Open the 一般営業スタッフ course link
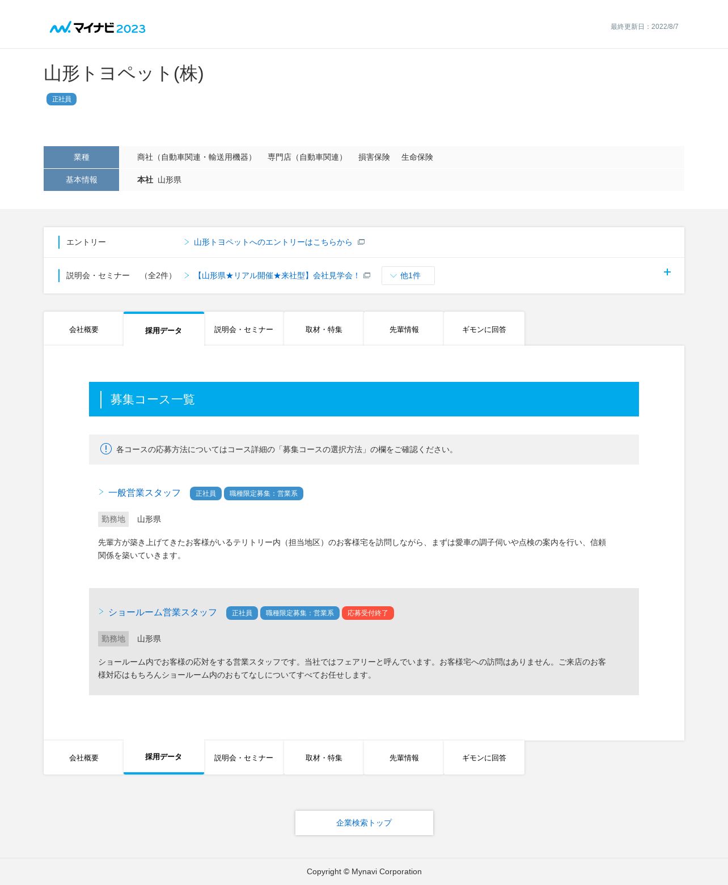This screenshot has height=885, width=728. 145,493
